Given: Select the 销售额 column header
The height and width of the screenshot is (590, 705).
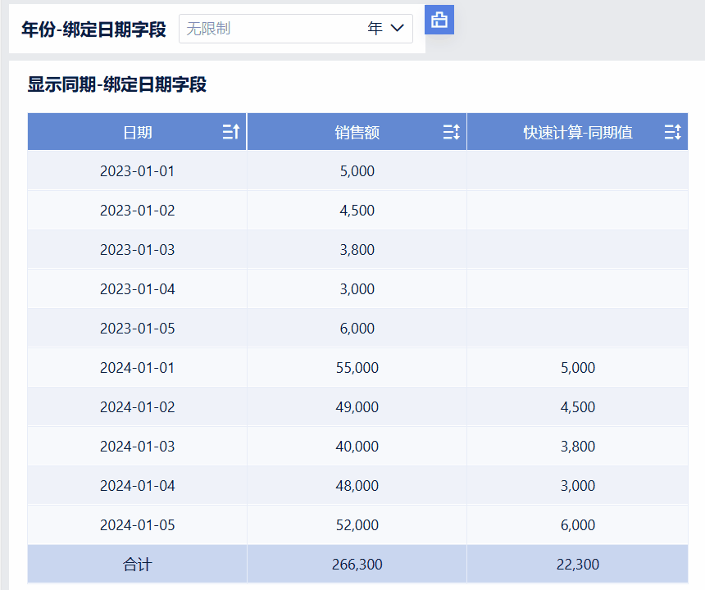Looking at the screenshot, I should coord(357,132).
